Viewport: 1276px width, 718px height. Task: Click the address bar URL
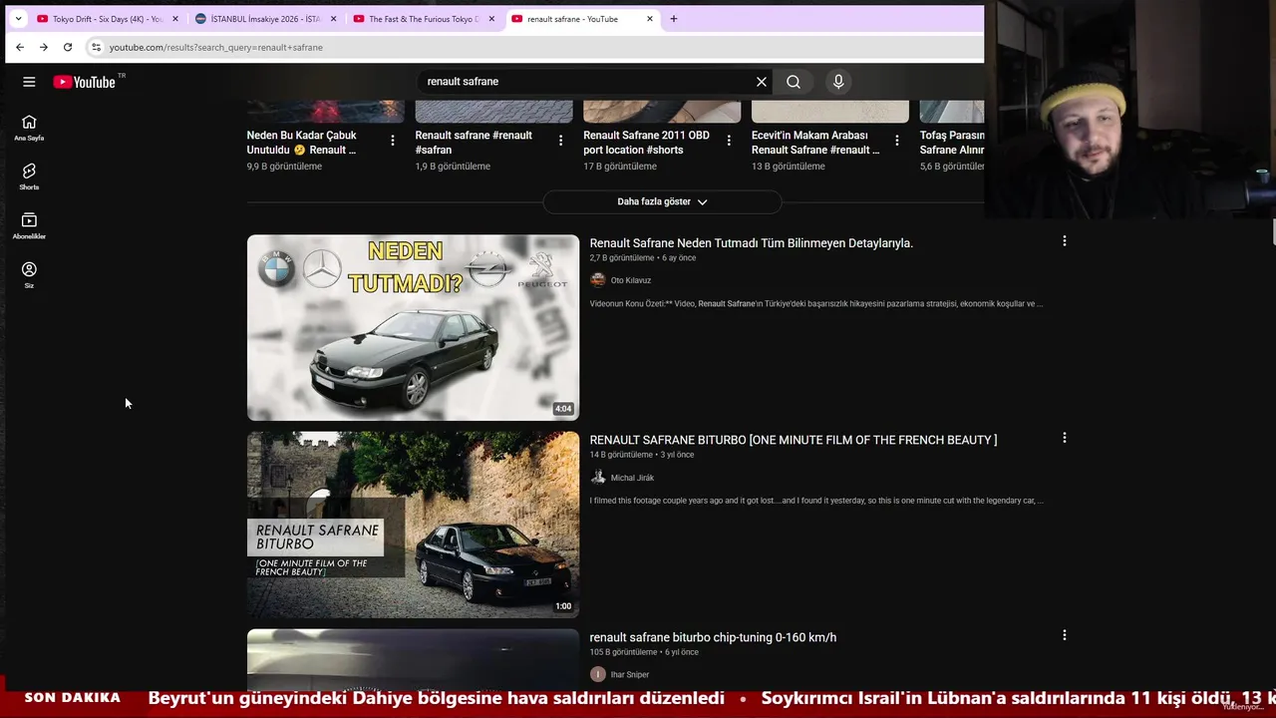tap(216, 47)
